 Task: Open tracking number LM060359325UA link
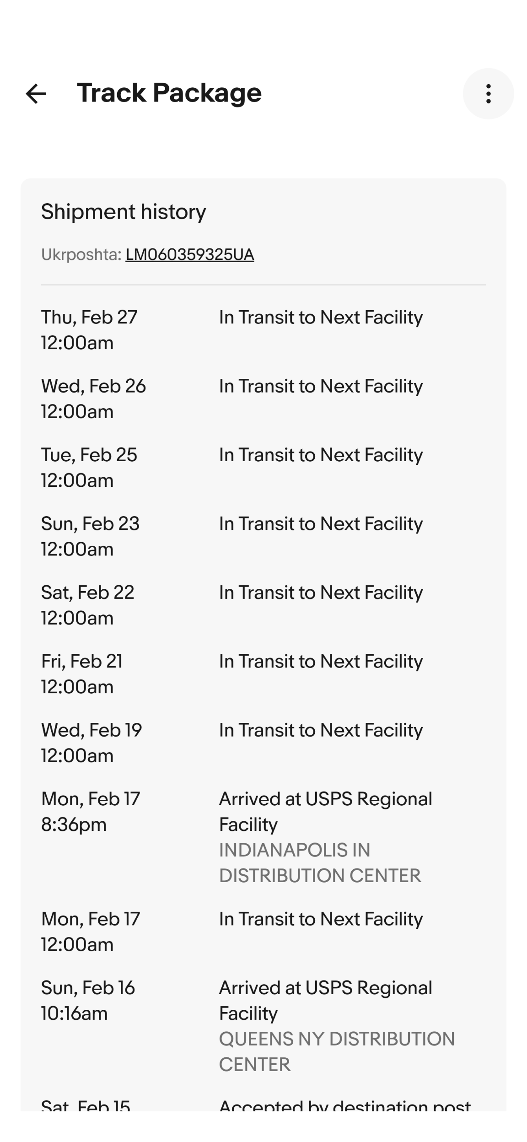click(x=189, y=254)
